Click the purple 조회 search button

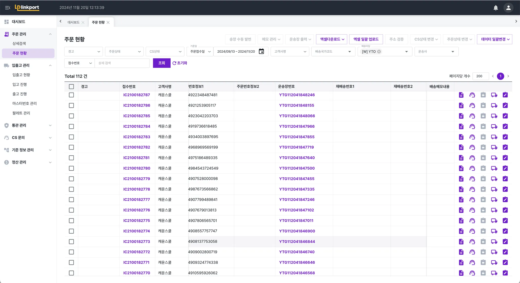(161, 63)
